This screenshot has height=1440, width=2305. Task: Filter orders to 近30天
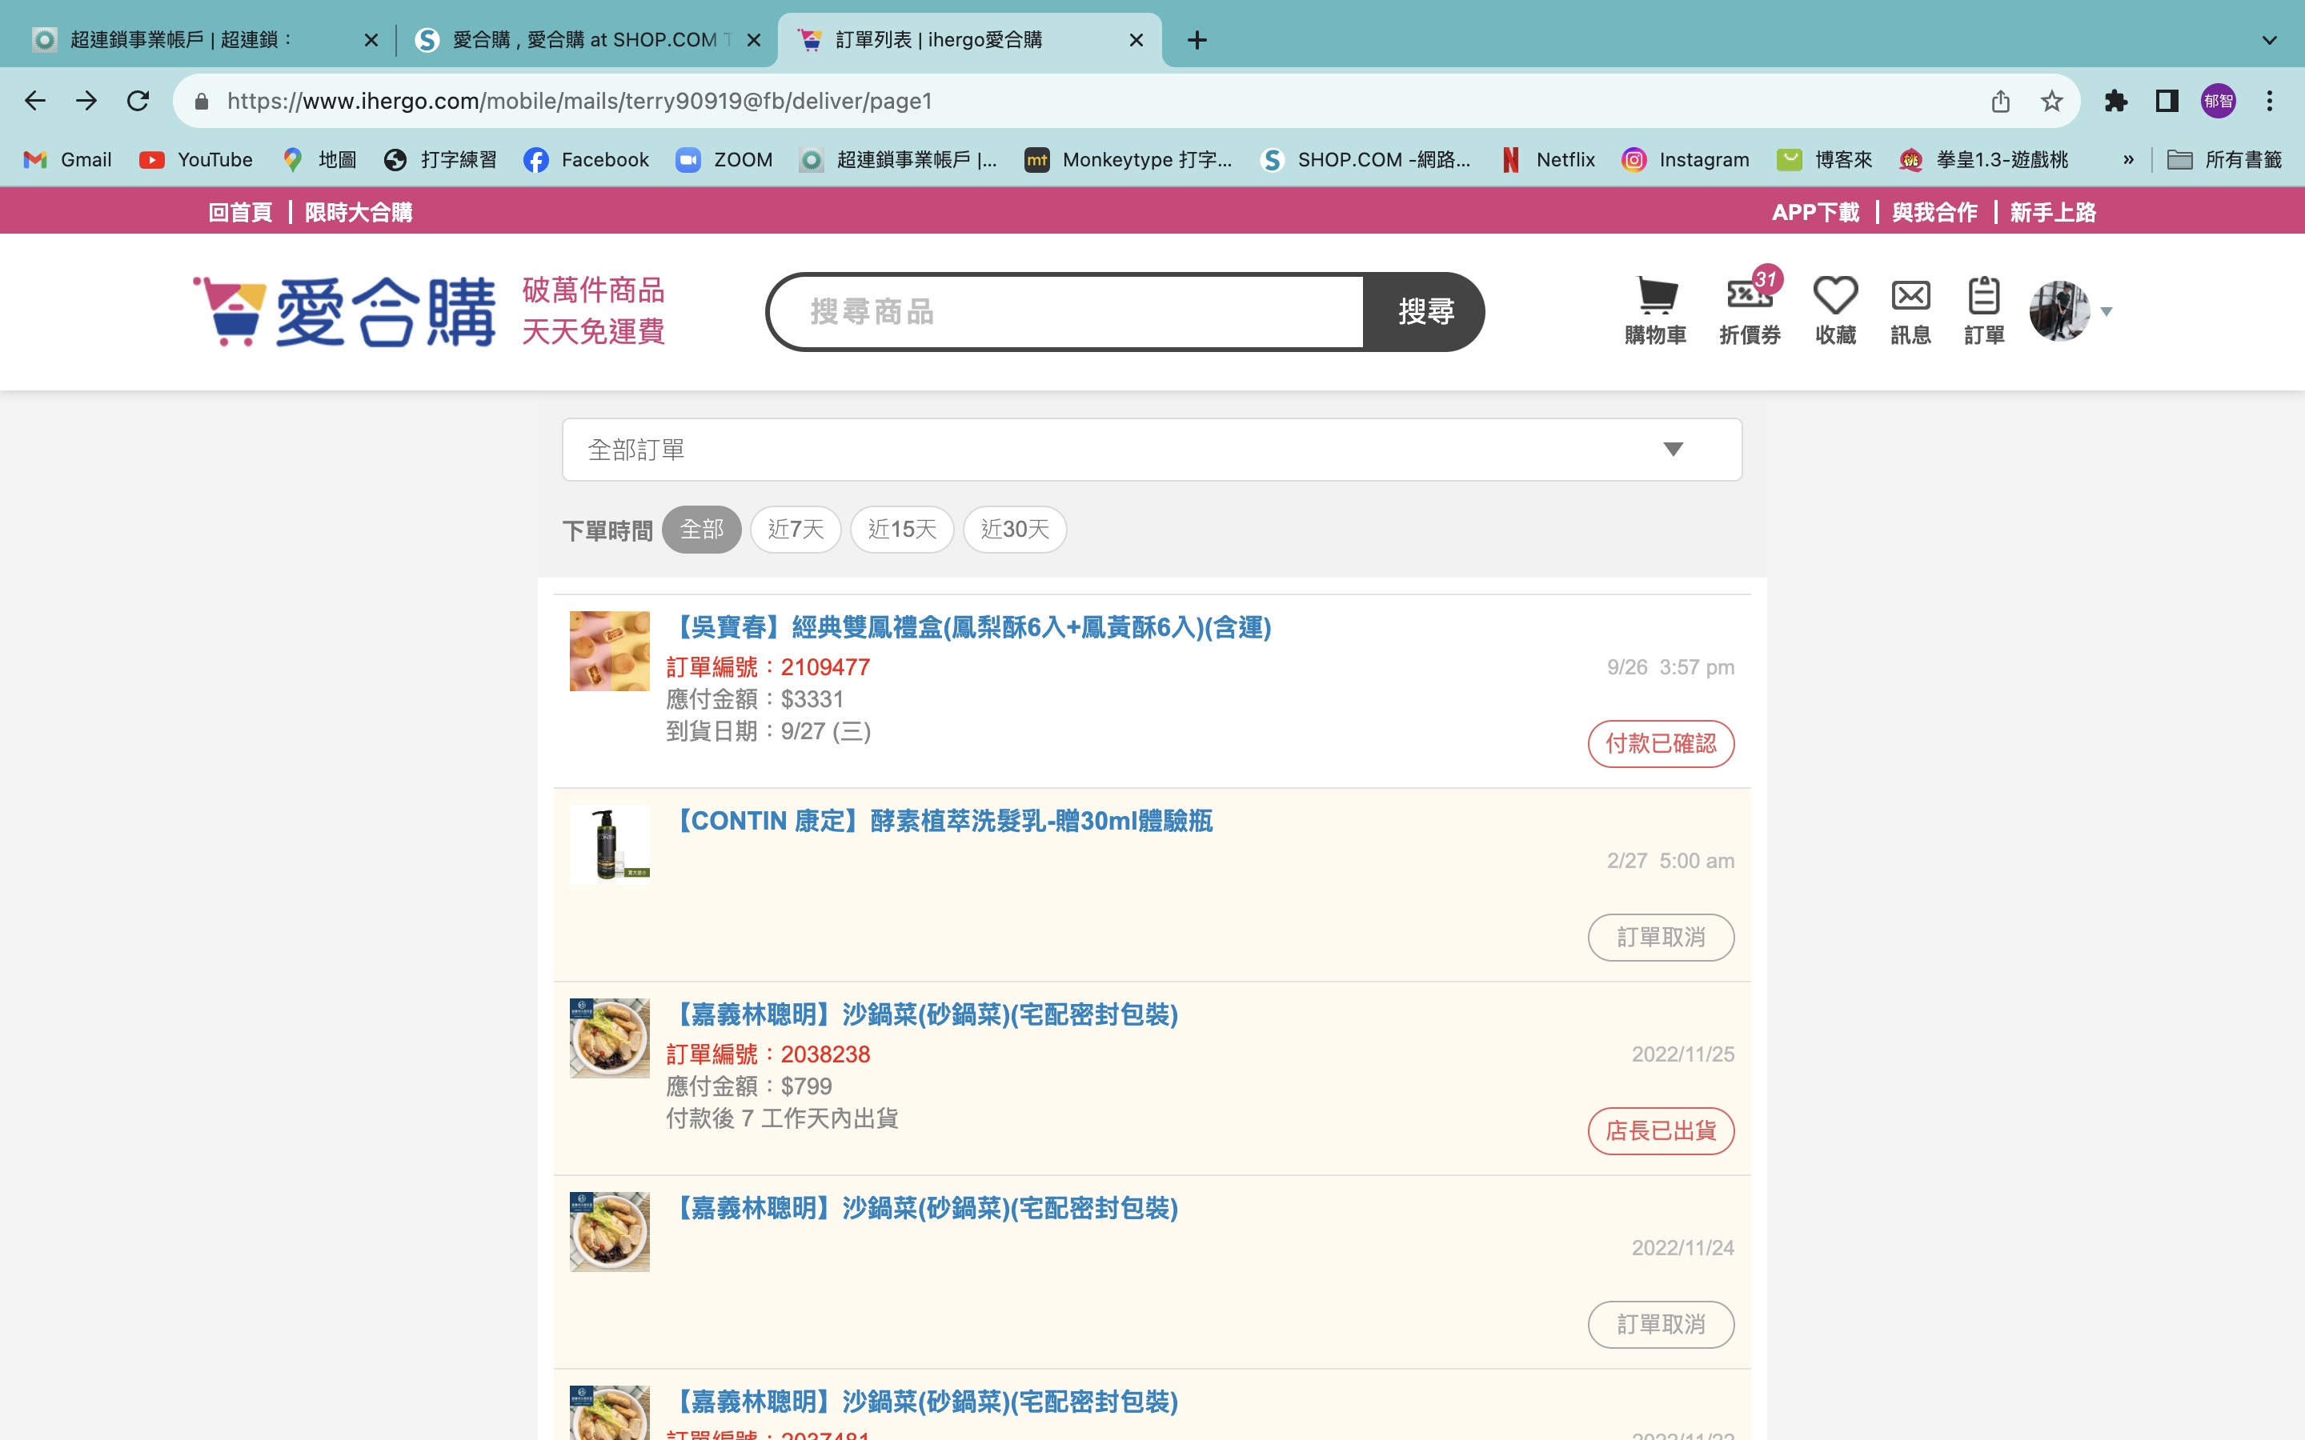[x=1014, y=530]
